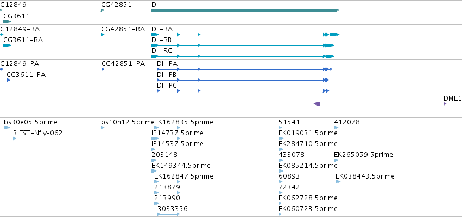
Task: Click the CG42851-PA protein arrow
Action: (x=103, y=69)
